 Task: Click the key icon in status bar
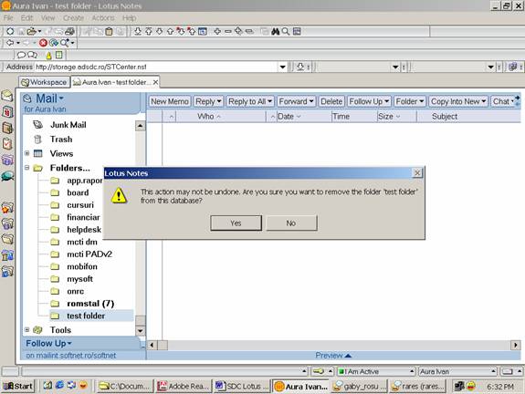coord(319,371)
